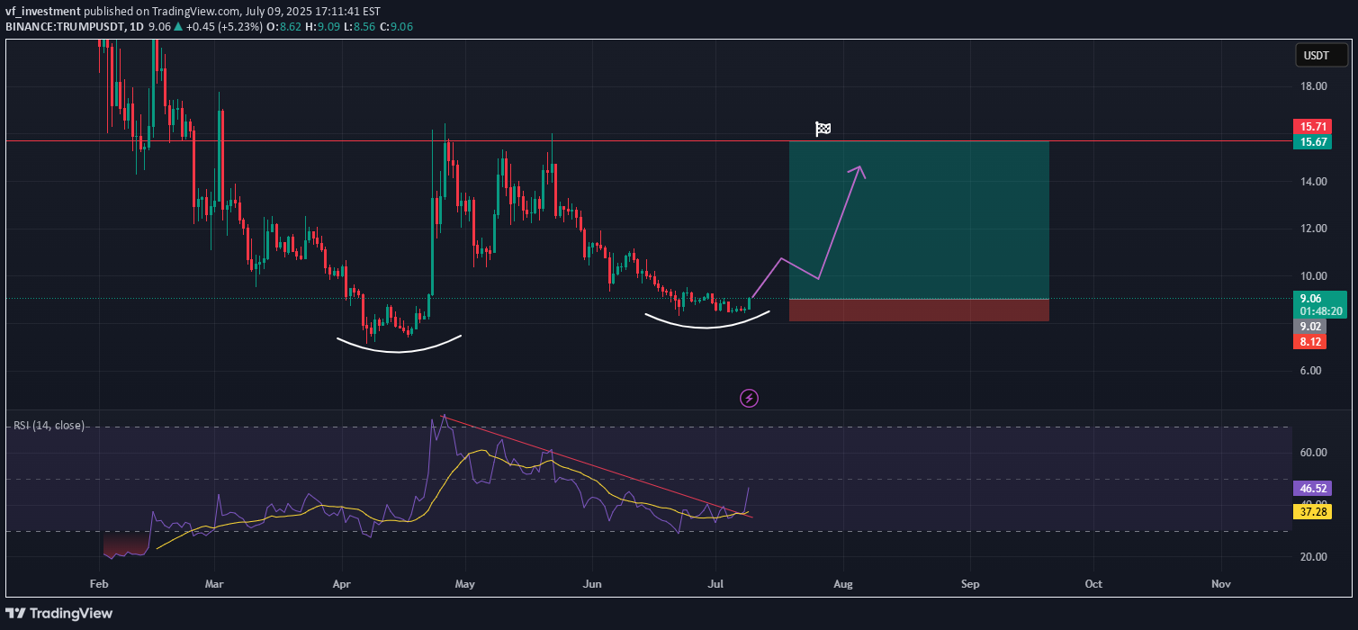Click the +0.45 (+5.23%) change value
The height and width of the screenshot is (630, 1358).
[225, 27]
